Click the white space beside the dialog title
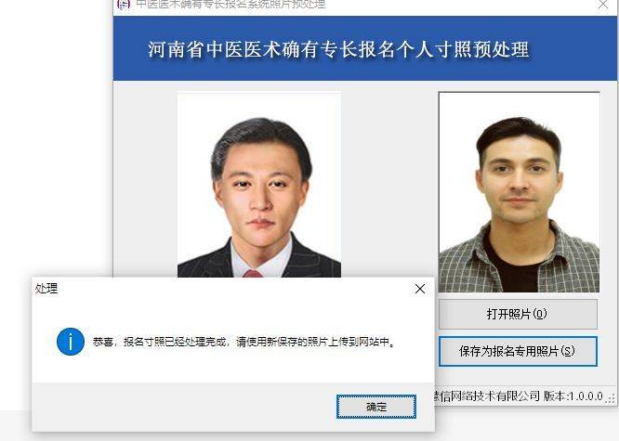Image resolution: width=619 pixels, height=441 pixels. tap(235, 289)
